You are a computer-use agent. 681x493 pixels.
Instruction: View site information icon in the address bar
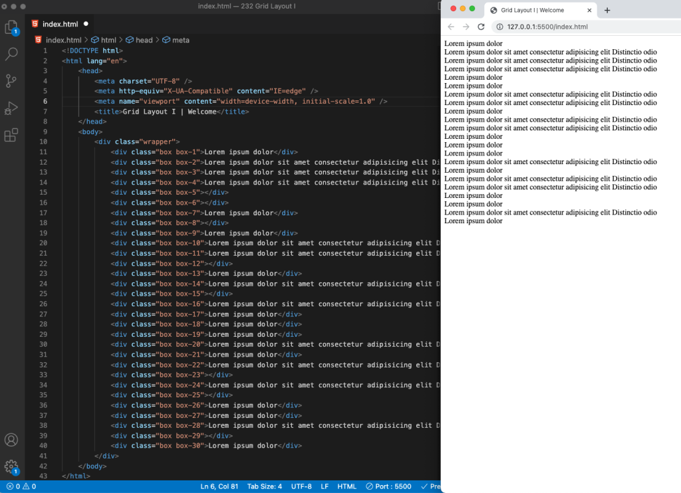[x=500, y=27]
